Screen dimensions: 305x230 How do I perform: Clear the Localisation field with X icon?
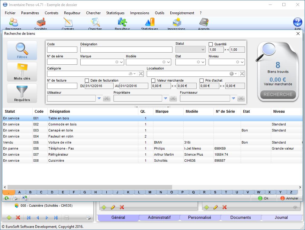242,74
